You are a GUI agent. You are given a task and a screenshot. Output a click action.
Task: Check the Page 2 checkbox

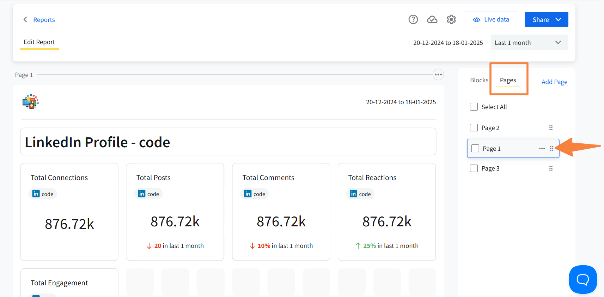(474, 128)
